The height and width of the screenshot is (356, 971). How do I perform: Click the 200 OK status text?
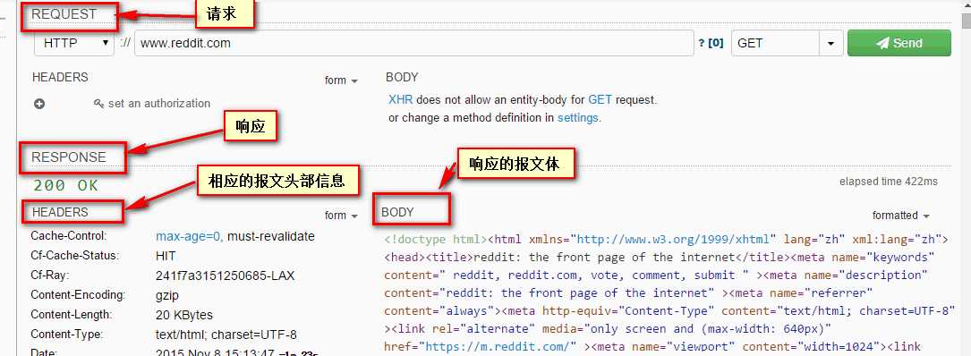[65, 185]
